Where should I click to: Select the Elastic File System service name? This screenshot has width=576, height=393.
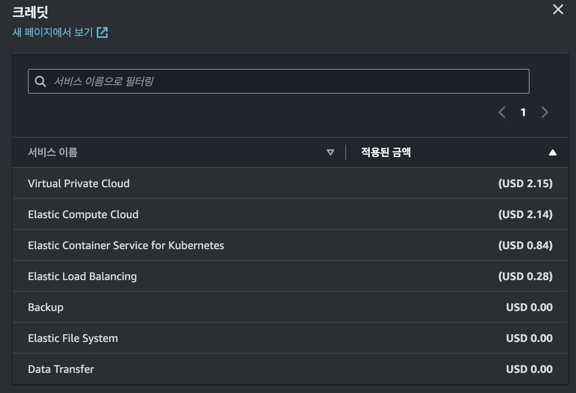[73, 338]
